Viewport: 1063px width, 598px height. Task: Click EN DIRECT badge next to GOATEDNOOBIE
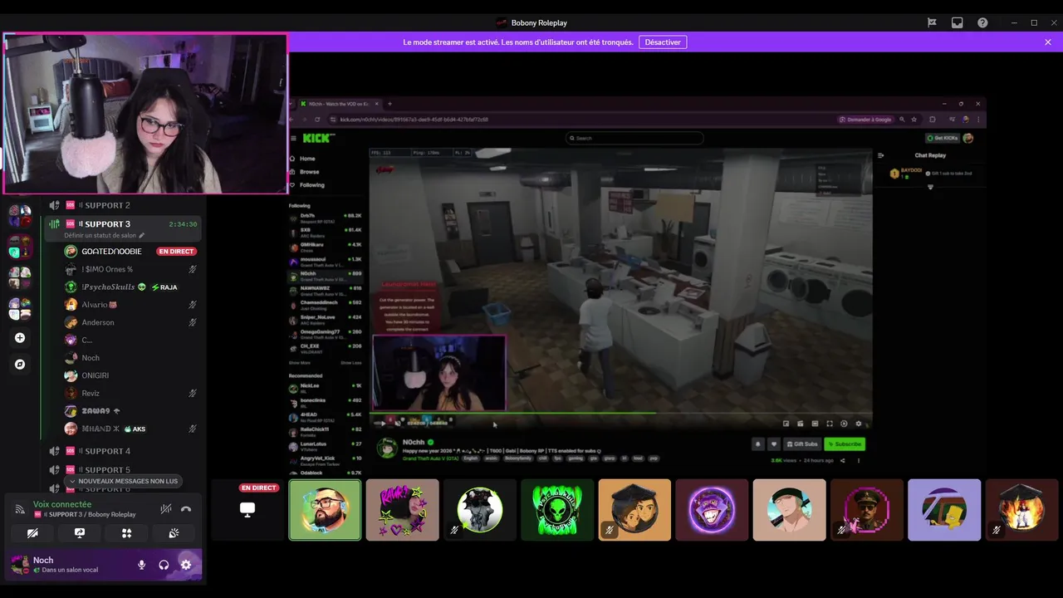click(x=177, y=252)
